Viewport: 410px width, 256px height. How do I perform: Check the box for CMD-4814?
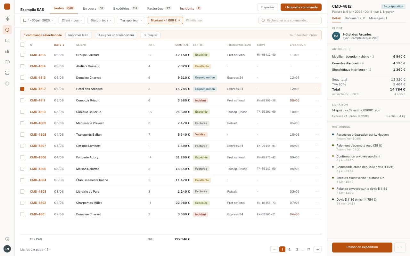point(22,66)
